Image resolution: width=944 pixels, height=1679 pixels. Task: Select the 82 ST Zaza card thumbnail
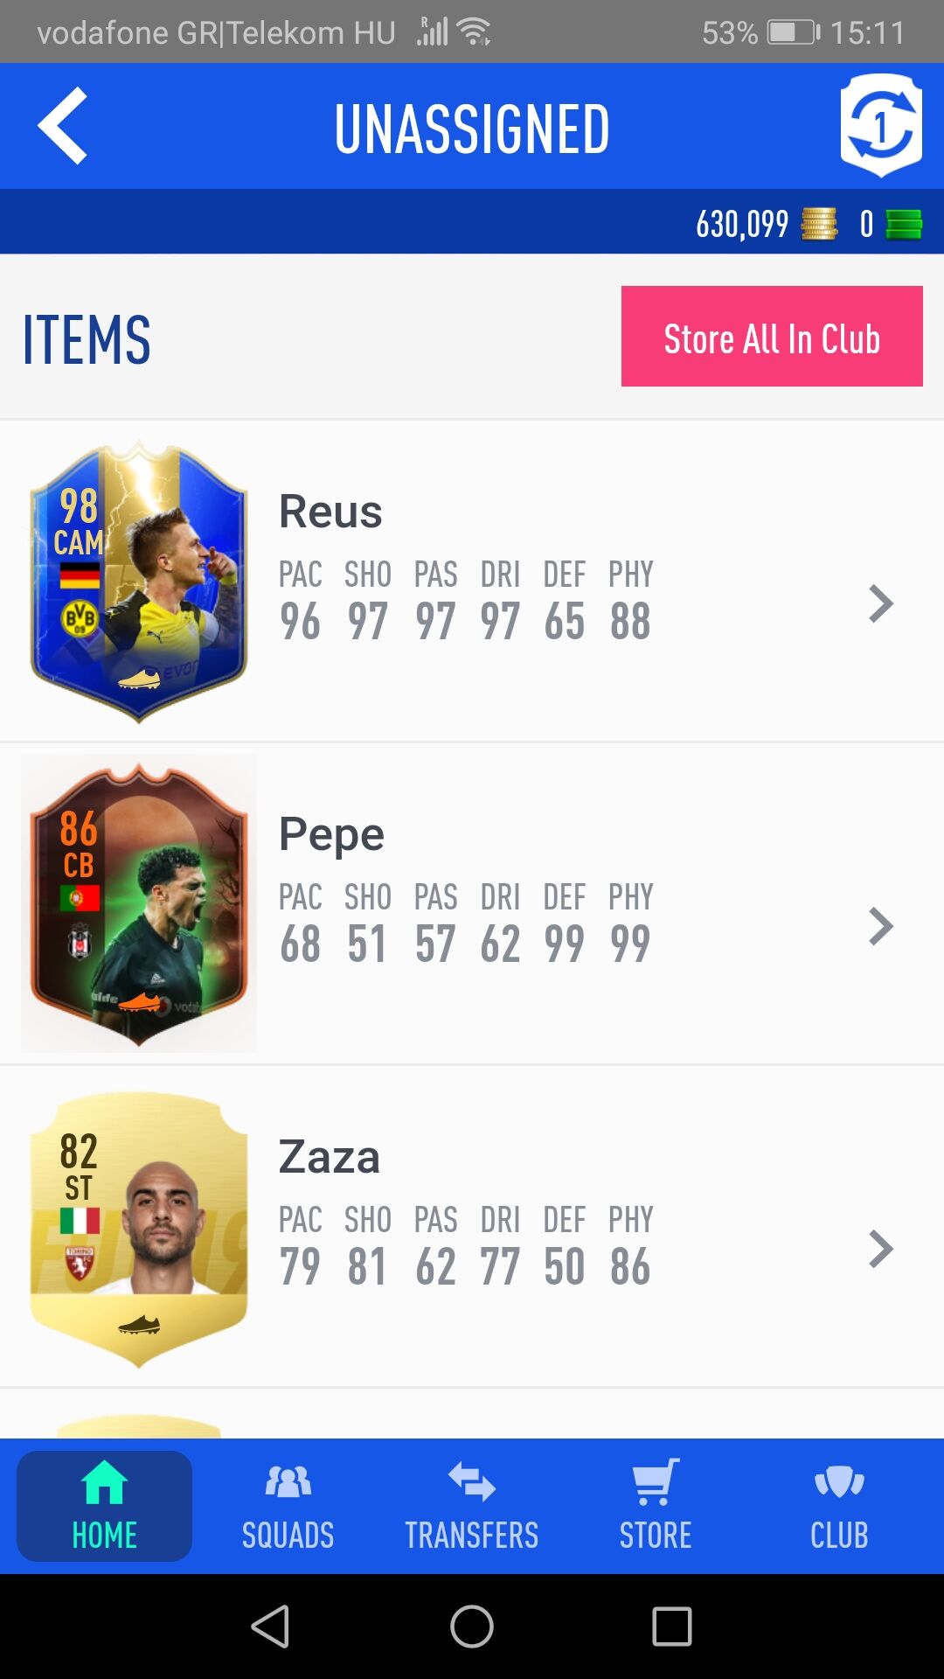click(x=138, y=1228)
